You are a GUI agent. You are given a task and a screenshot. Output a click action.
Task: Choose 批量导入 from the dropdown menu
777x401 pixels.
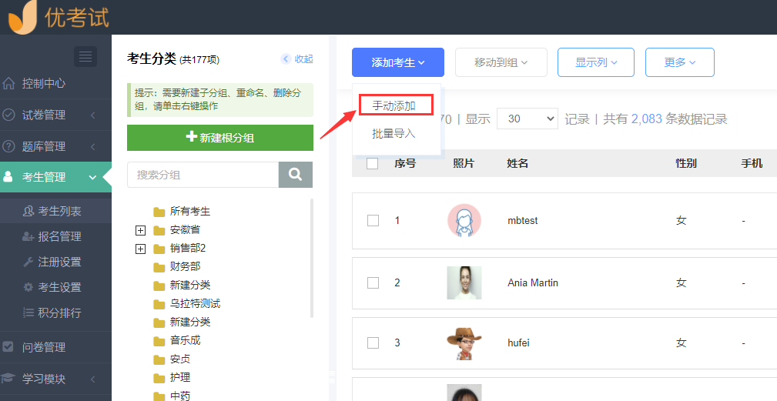394,134
